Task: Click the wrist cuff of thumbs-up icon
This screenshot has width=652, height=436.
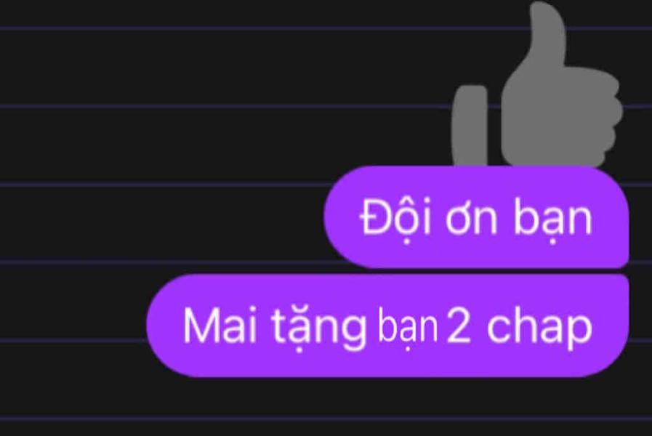Action: (x=470, y=126)
